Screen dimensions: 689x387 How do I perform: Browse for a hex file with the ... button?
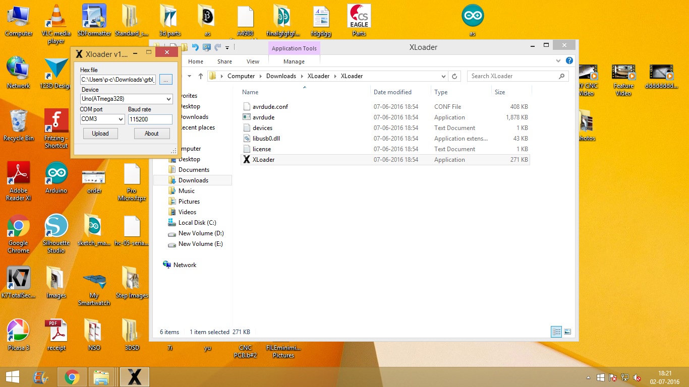pyautogui.click(x=166, y=79)
